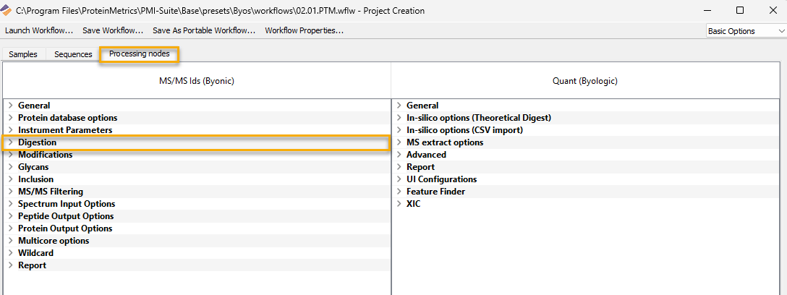The height and width of the screenshot is (295, 787).
Task: Select the UI Configurations item
Action: pos(442,179)
